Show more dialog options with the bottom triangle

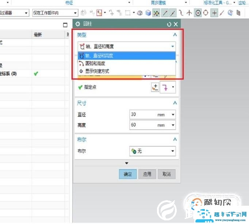pos(127,163)
